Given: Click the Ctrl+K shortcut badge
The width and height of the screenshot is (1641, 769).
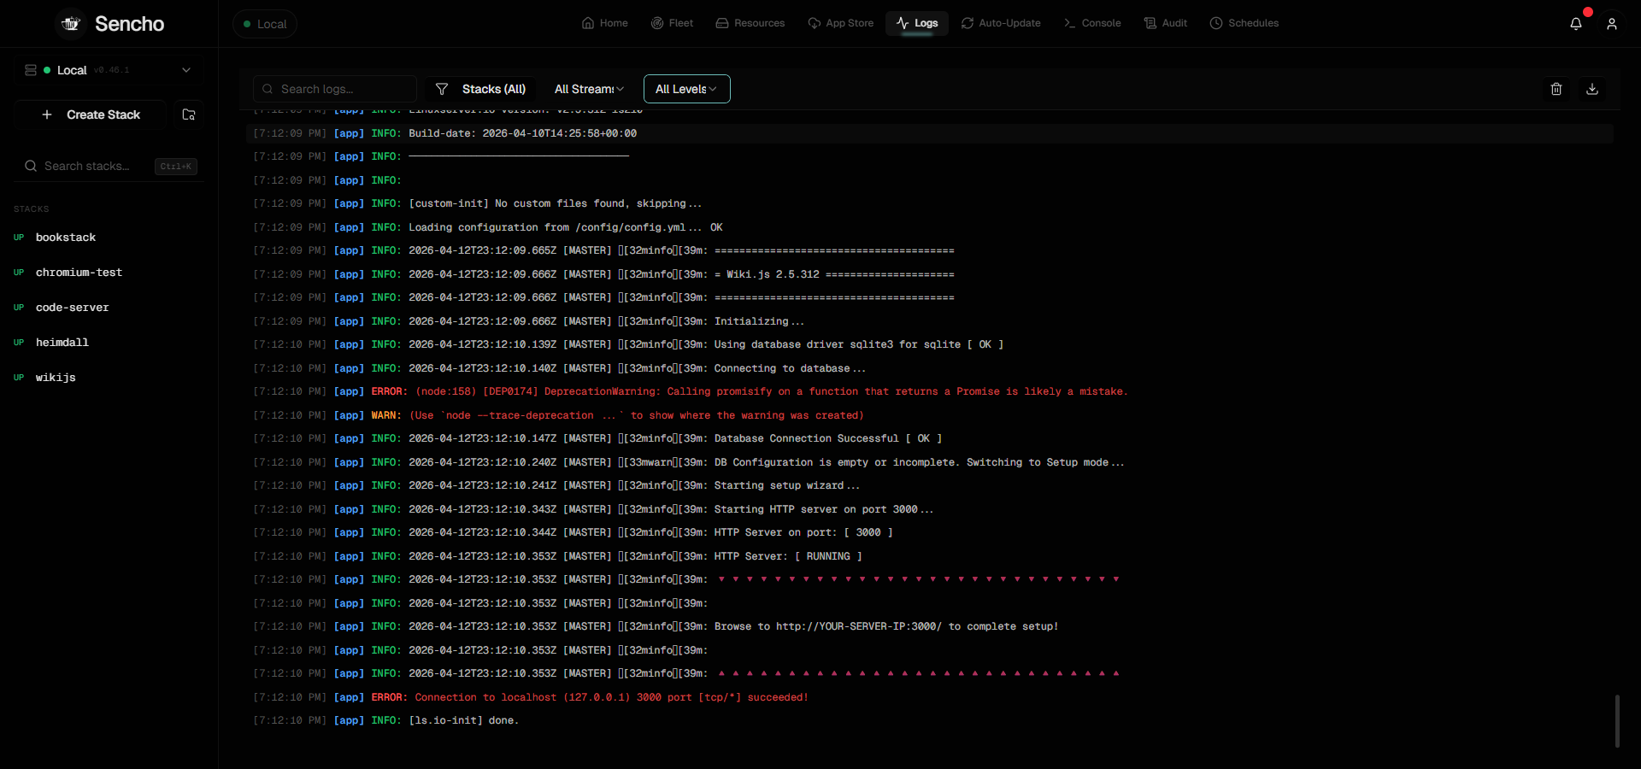Looking at the screenshot, I should point(176,167).
